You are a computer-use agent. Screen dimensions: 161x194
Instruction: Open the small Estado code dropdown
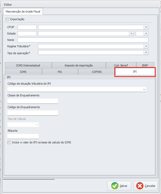coord(146,33)
